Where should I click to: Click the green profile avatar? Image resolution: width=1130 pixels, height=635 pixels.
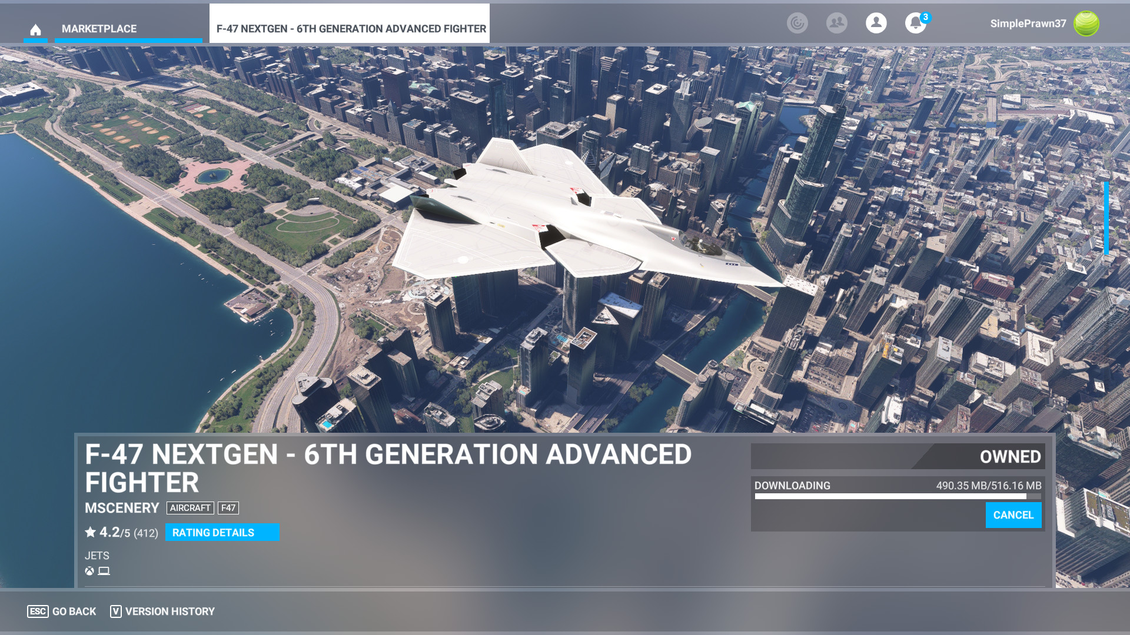click(x=1086, y=24)
